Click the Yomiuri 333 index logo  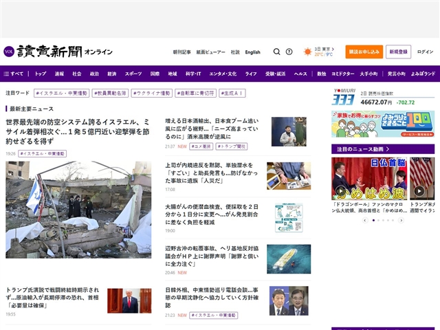[x=344, y=97]
